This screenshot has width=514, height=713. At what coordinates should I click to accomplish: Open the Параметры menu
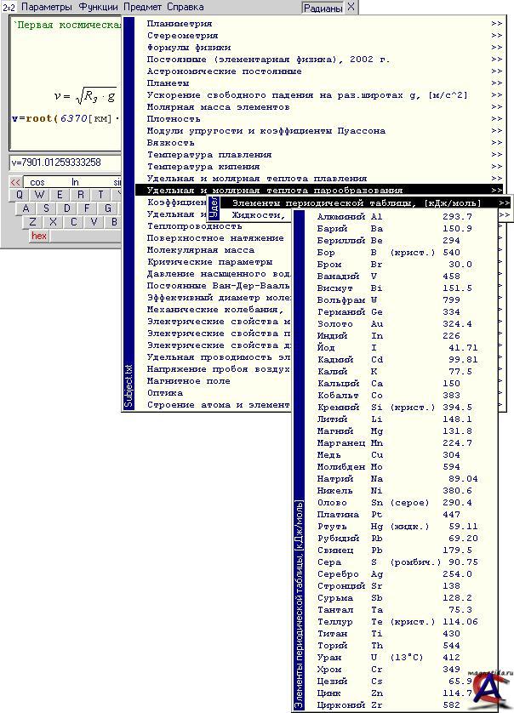pyautogui.click(x=47, y=7)
